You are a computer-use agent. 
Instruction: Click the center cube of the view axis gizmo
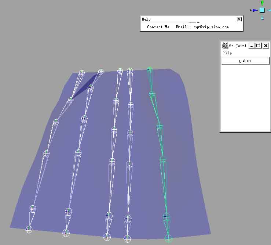coord(262,10)
